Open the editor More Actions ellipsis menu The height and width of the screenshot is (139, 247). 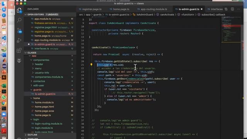(x=239, y=9)
